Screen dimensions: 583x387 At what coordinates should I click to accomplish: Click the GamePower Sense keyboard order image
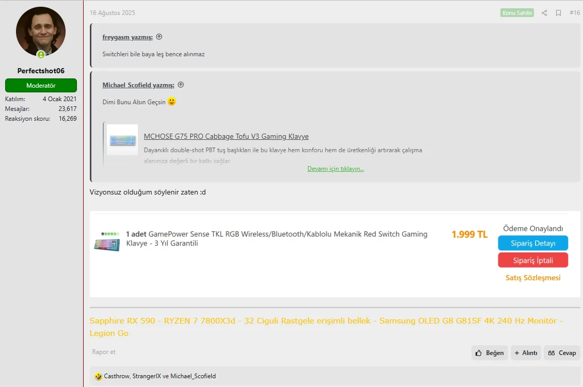click(107, 241)
